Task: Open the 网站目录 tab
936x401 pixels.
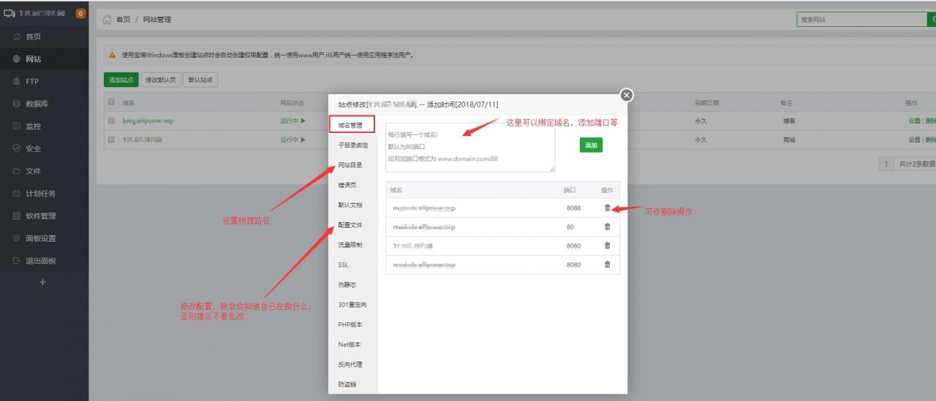Action: pyautogui.click(x=353, y=165)
